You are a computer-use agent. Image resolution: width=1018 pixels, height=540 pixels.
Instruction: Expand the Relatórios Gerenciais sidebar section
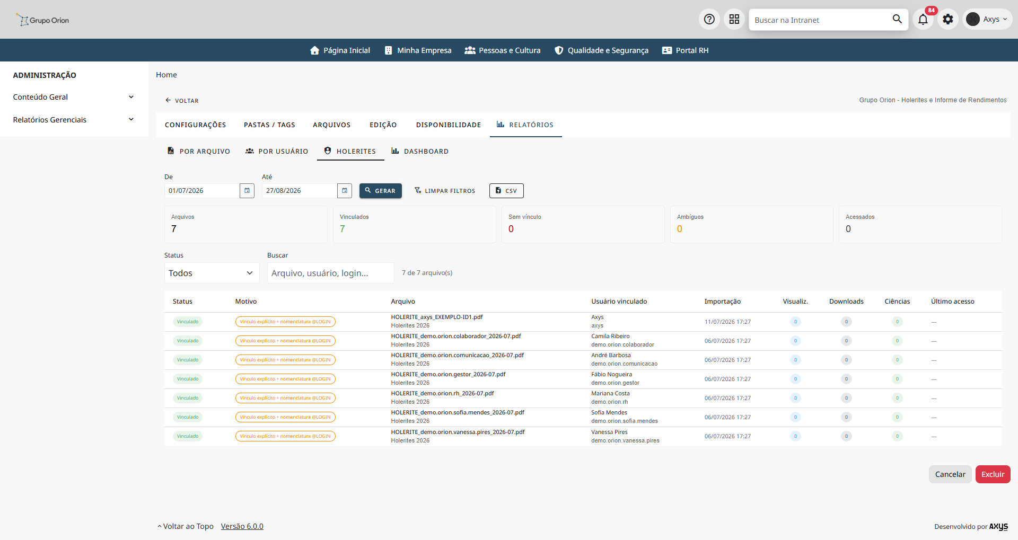(x=74, y=120)
